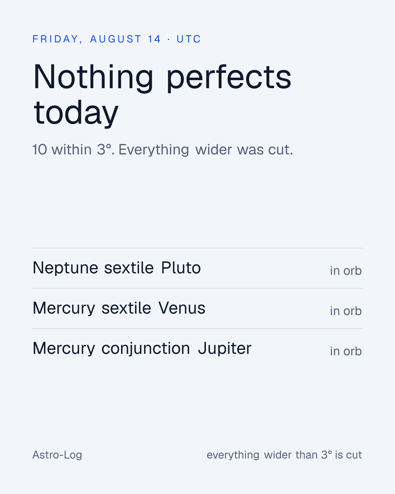Image resolution: width=395 pixels, height=494 pixels.
Task: Click footer note "everything wider than 3° is cut"
Action: click(284, 455)
